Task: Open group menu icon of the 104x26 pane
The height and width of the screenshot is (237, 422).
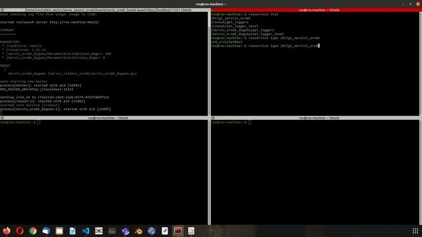Action: click(x=2, y=118)
